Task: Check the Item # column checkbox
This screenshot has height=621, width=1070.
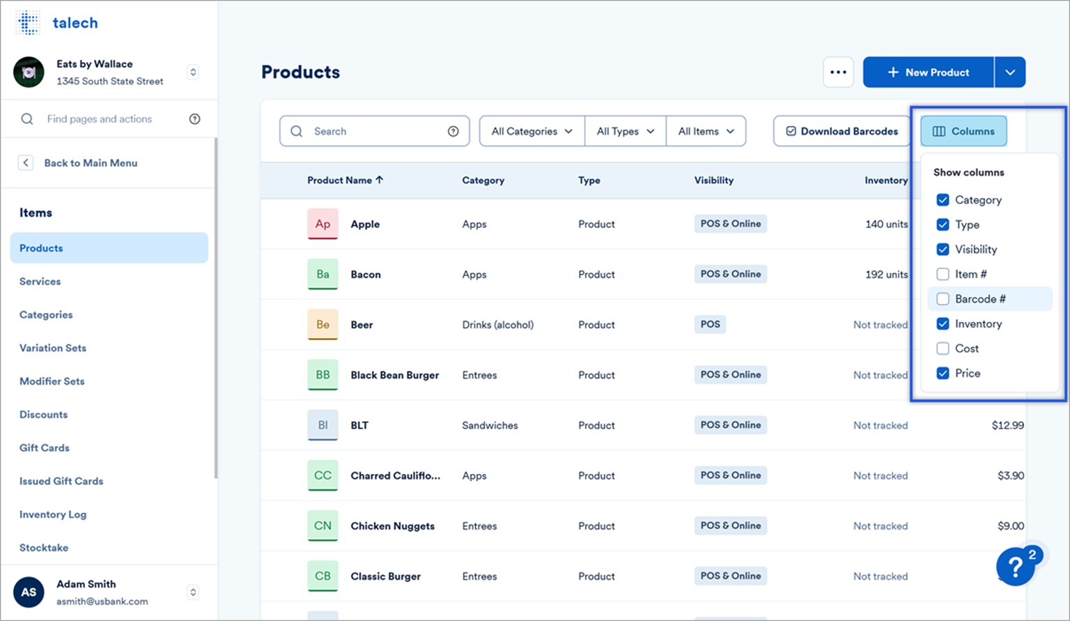Action: point(943,274)
